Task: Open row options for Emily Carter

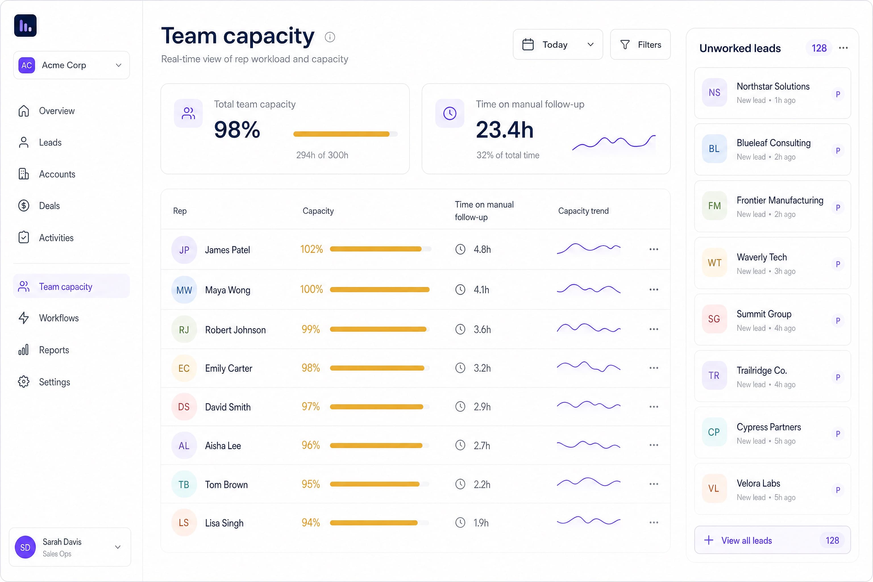Action: coord(654,368)
